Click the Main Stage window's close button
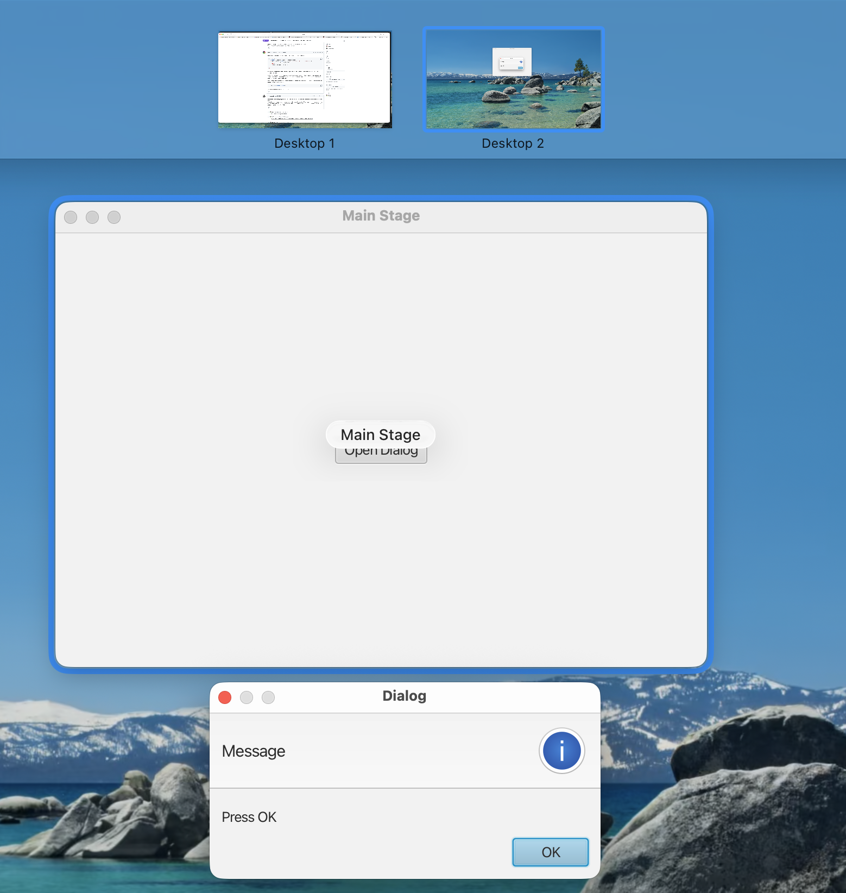The height and width of the screenshot is (893, 846). pyautogui.click(x=71, y=217)
